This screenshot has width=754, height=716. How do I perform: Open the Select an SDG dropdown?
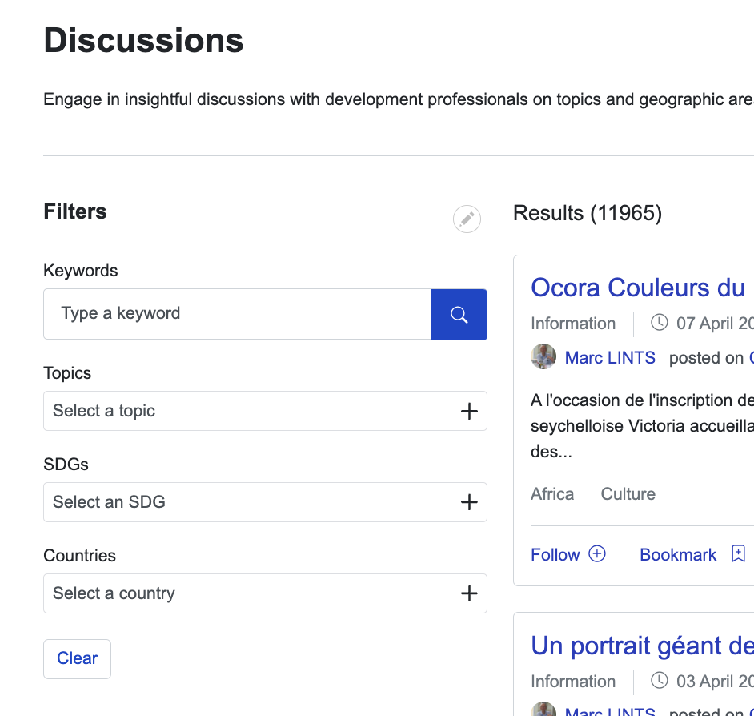click(265, 502)
